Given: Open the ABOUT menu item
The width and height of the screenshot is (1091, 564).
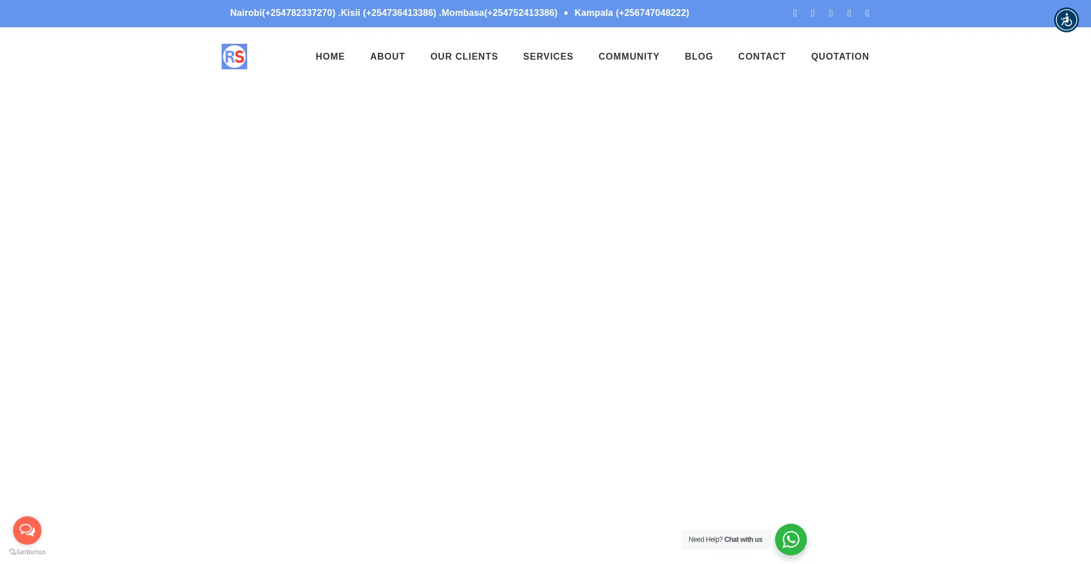Looking at the screenshot, I should point(388,57).
